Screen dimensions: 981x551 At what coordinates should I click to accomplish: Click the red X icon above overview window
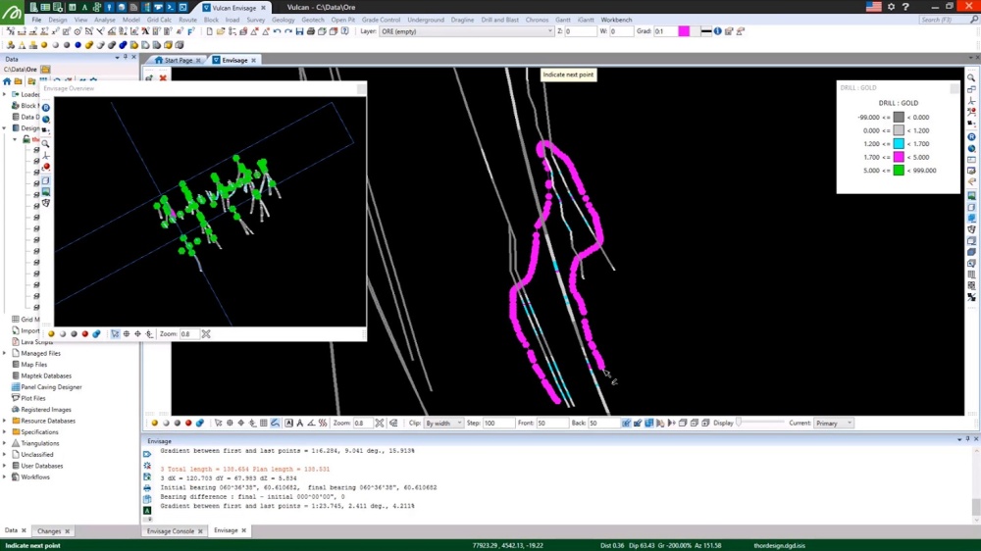[x=163, y=78]
